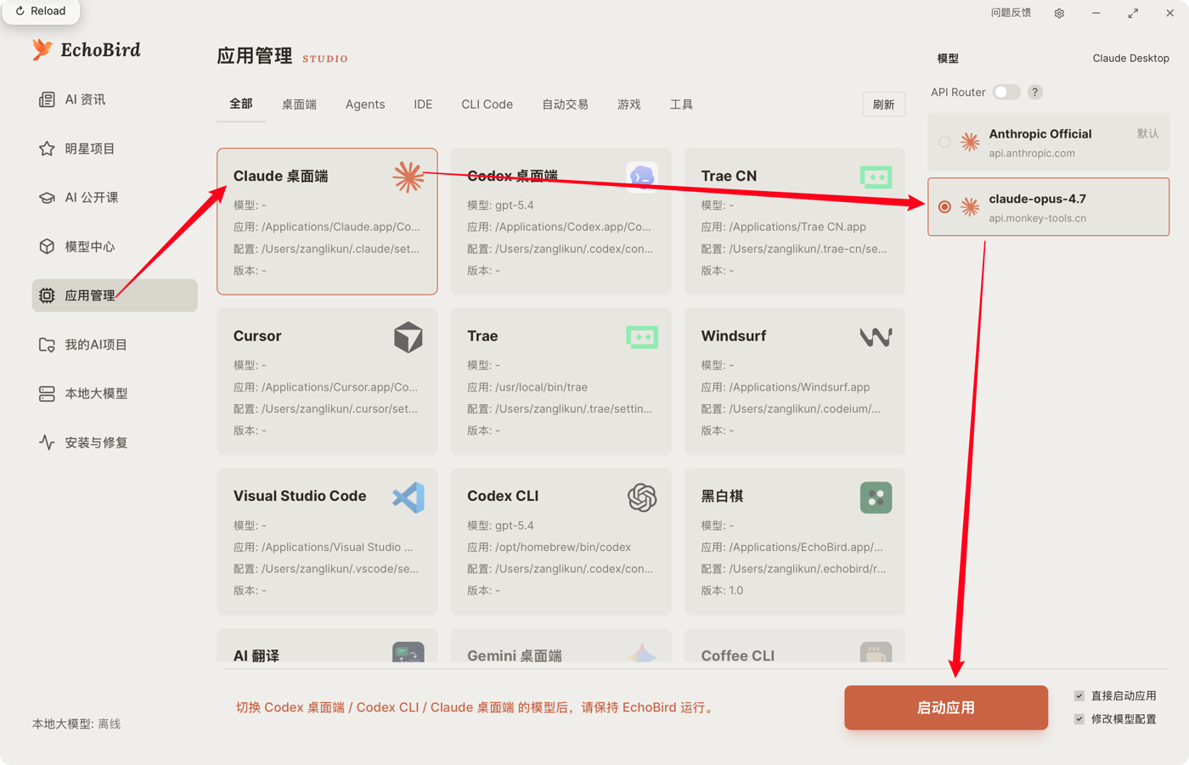The image size is (1189, 765).
Task: Click the Trae CN card title
Action: tap(729, 176)
